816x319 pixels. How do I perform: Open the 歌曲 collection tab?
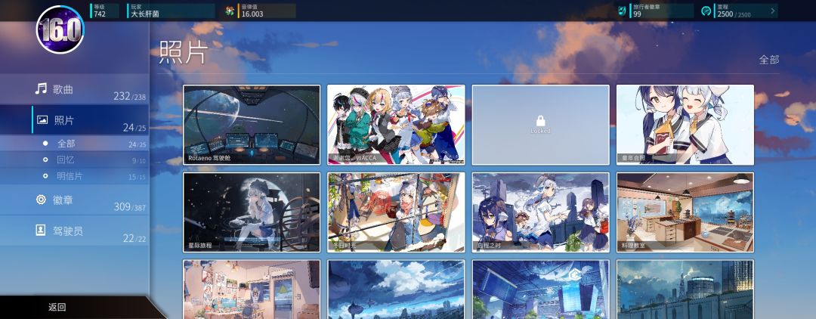tap(74, 89)
